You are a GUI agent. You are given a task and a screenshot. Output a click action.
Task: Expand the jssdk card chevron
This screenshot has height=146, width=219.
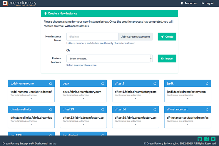[188, 98]
